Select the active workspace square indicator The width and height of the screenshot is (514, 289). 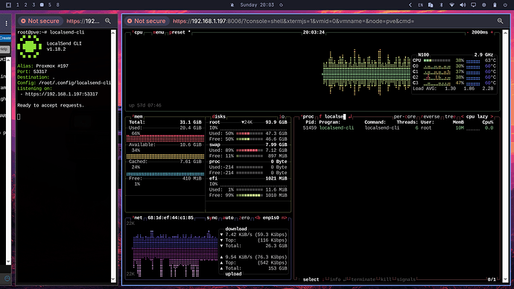click(42, 5)
